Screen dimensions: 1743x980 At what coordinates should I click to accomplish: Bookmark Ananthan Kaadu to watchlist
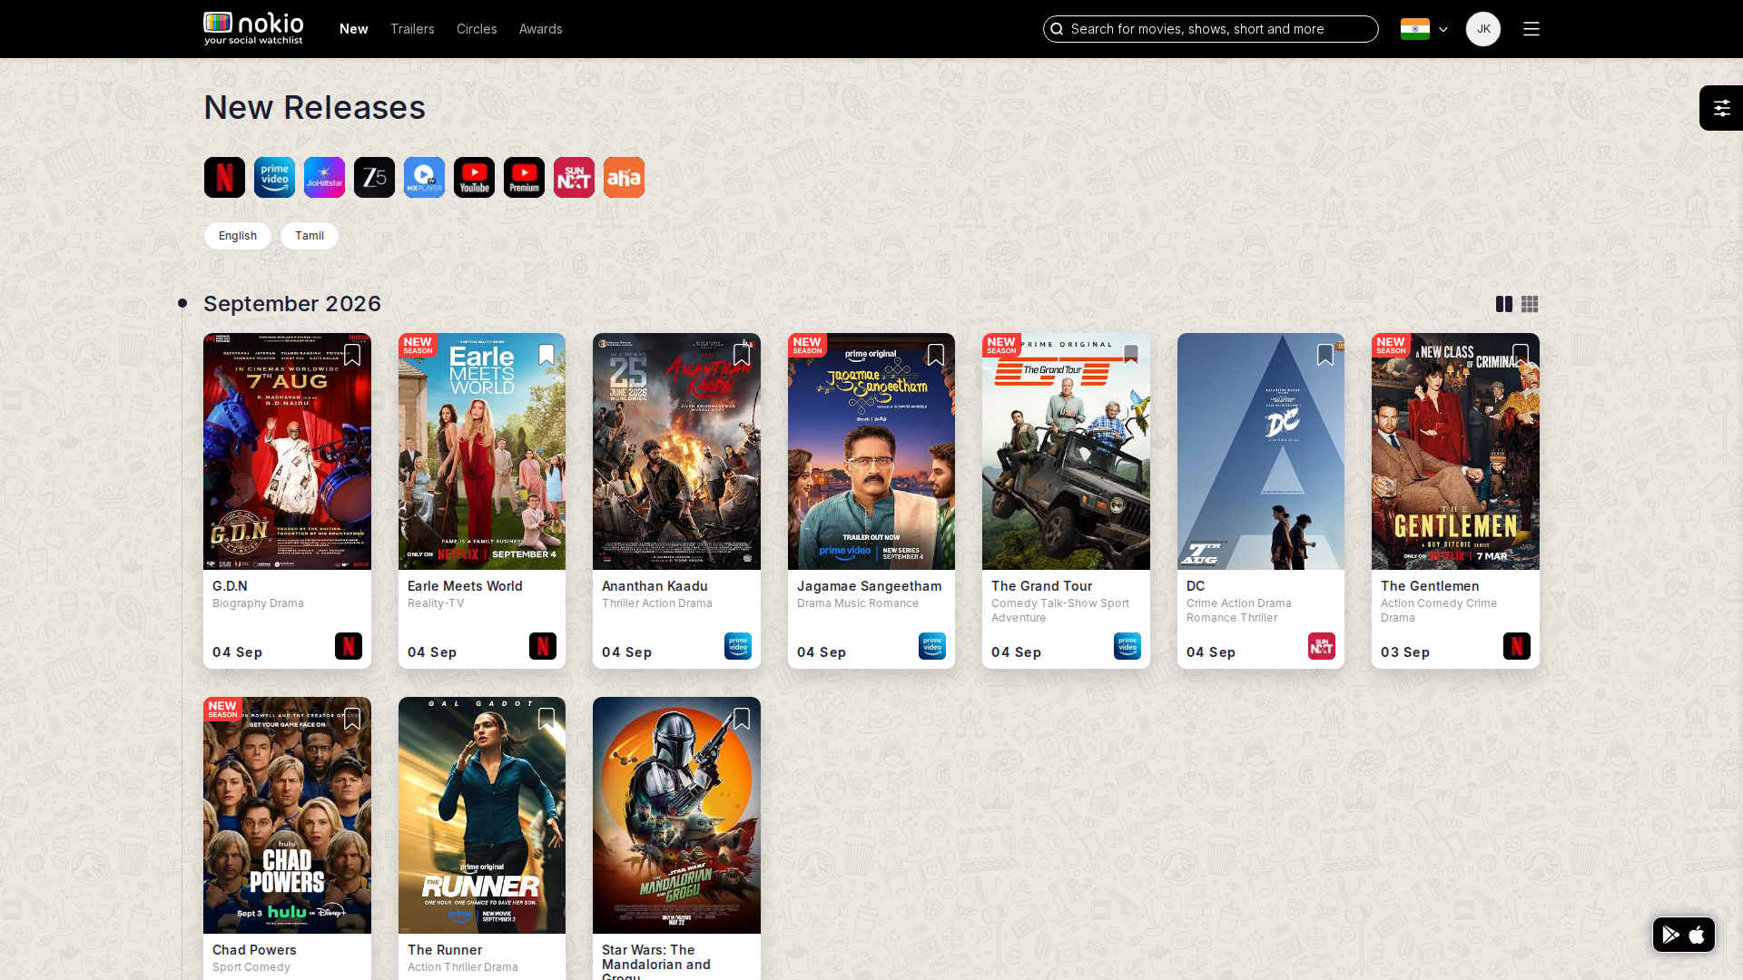[742, 355]
